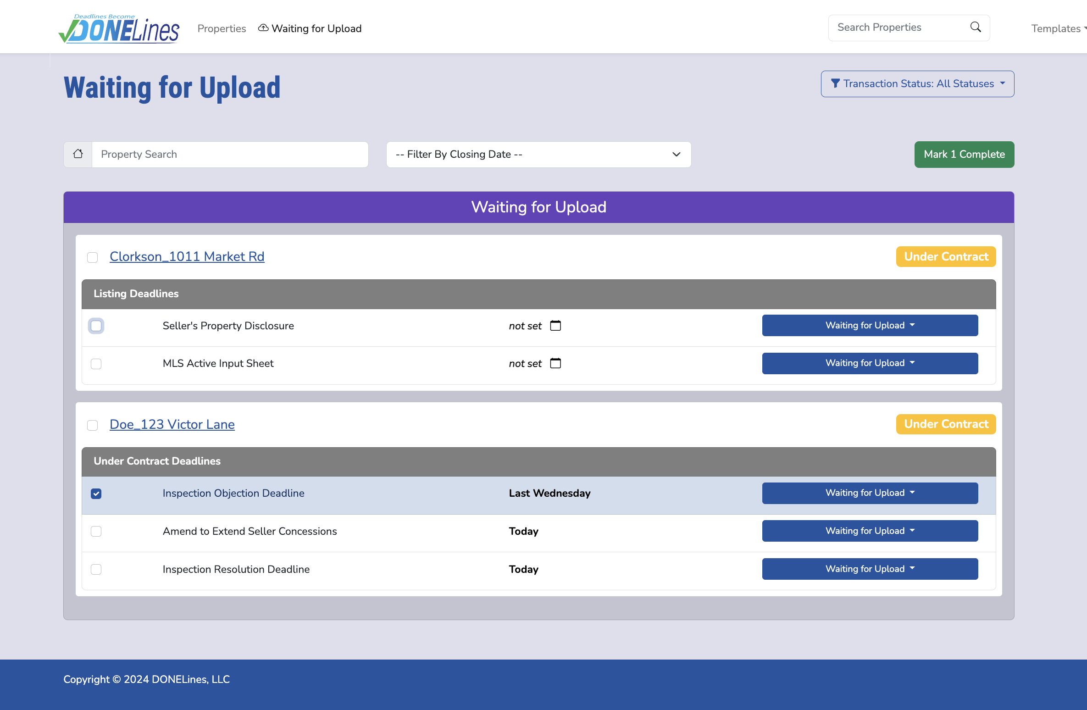Screen dimensions: 1087x710
Task: Check the Amend to Extend Seller Concessions checkbox
Action: point(96,531)
